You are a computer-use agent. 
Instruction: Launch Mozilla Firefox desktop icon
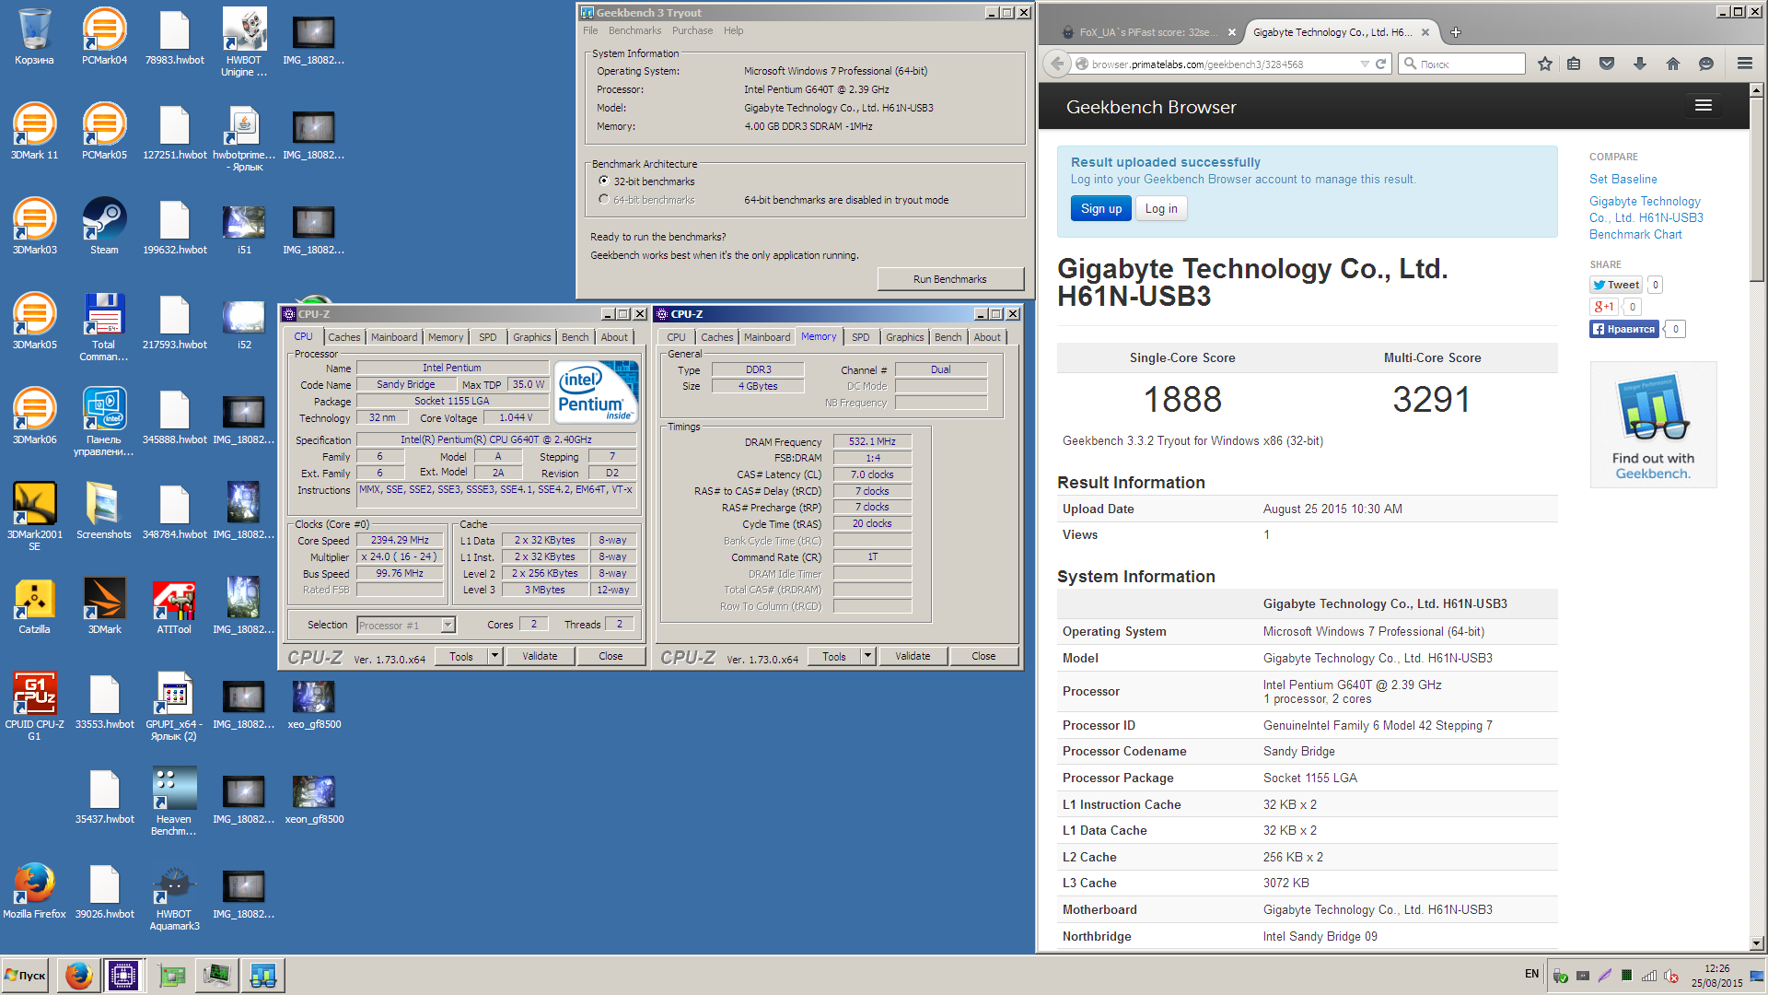point(34,891)
